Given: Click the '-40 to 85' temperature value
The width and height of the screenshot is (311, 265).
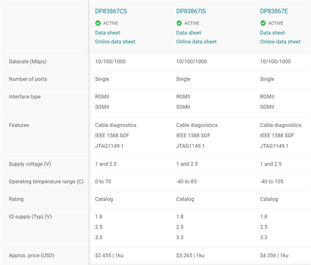Looking at the screenshot, I should click(187, 182).
